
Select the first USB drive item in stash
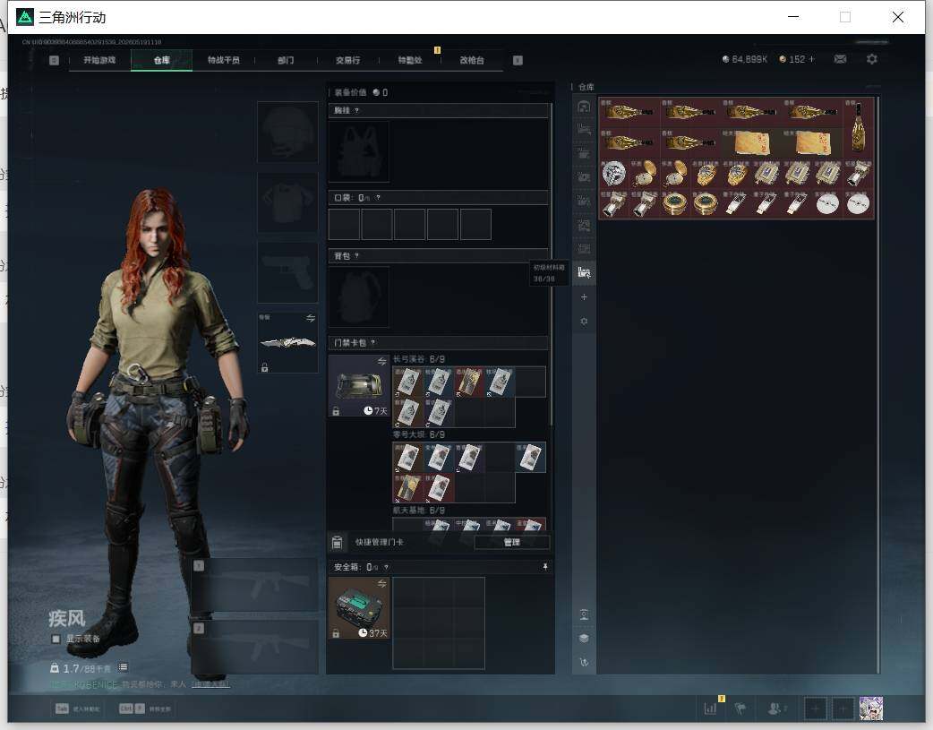[x=736, y=203]
